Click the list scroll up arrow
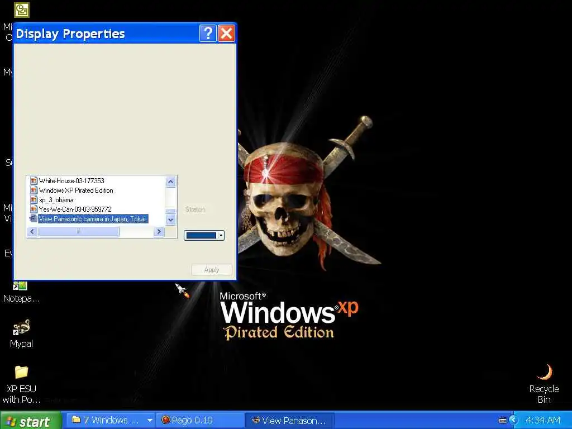The image size is (572, 429). [170, 182]
